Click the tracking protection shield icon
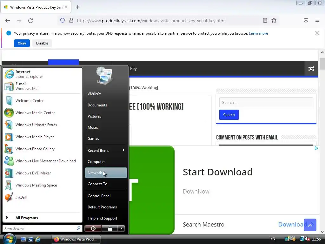Screen dimensions: 325x244 pos(63,21)
